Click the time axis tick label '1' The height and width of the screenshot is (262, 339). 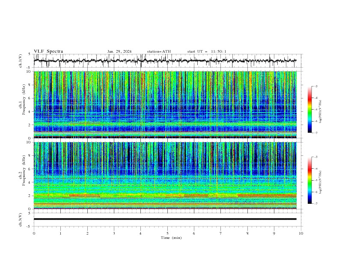[x=60, y=233]
